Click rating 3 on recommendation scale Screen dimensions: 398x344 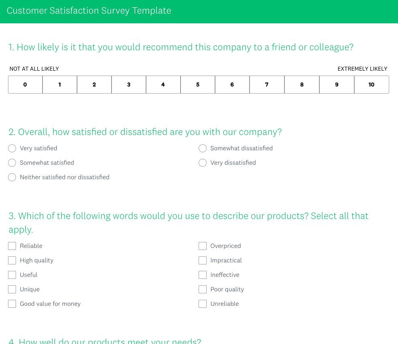coord(129,85)
